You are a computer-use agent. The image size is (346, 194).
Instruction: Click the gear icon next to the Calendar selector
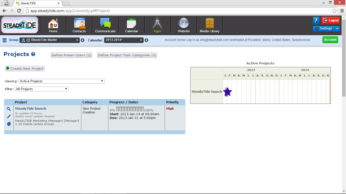click(x=146, y=40)
